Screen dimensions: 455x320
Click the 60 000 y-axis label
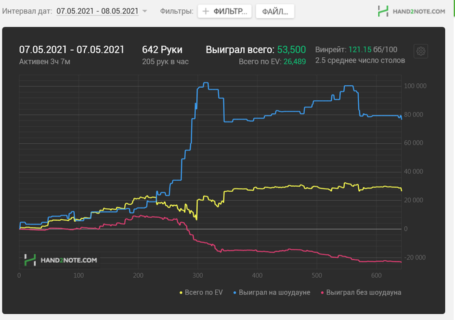(413, 143)
